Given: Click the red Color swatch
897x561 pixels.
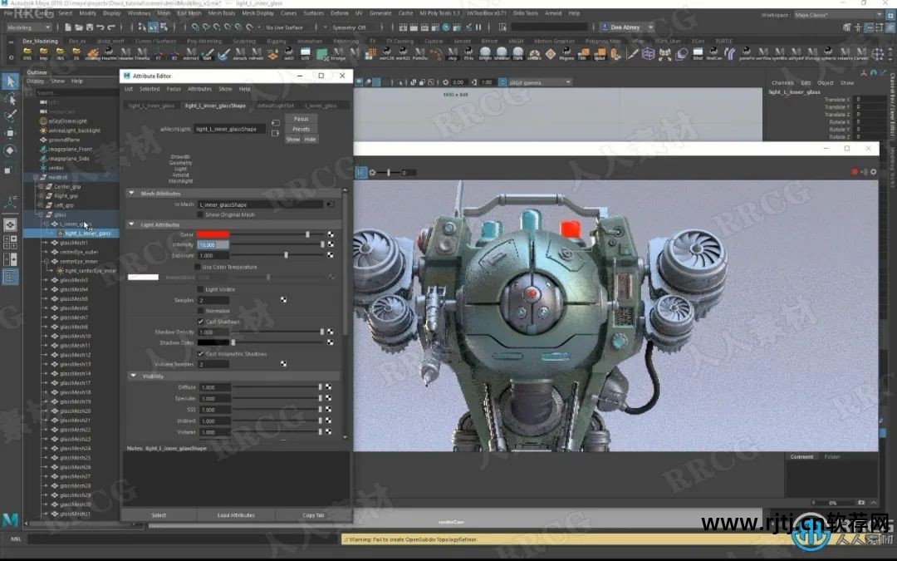Looking at the screenshot, I should point(213,234).
